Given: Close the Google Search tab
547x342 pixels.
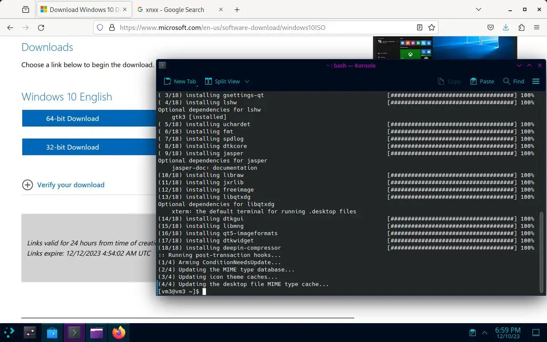Looking at the screenshot, I should (x=221, y=9).
